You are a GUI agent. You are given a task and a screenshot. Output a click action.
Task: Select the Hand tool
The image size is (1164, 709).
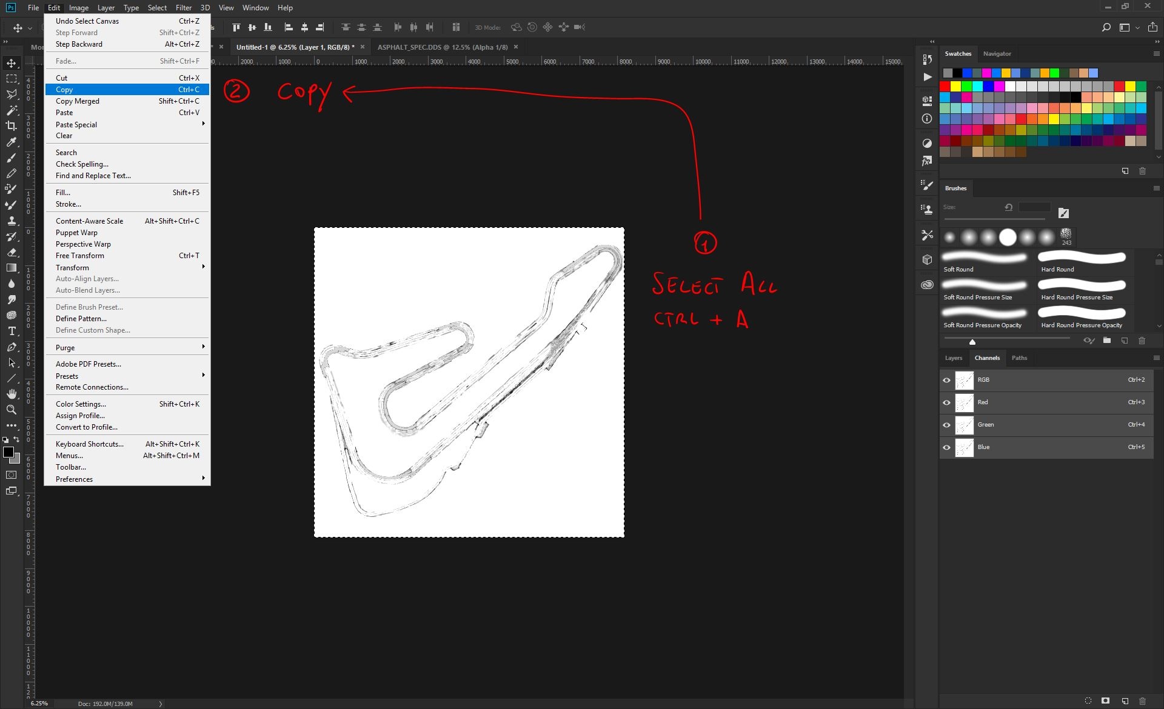pos(12,394)
